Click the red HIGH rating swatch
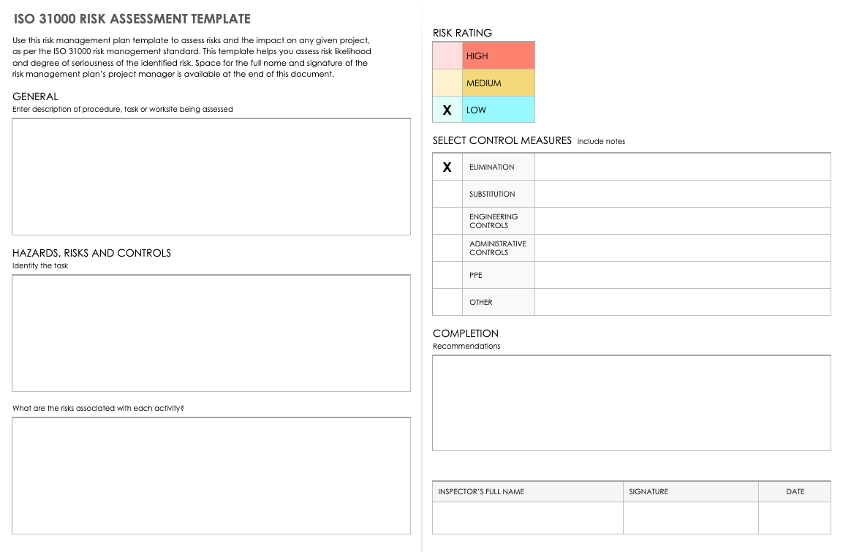The height and width of the screenshot is (552, 843). 499,56
